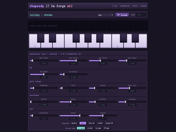
Task: Adjust the op2 level slider
Action: [73, 61]
